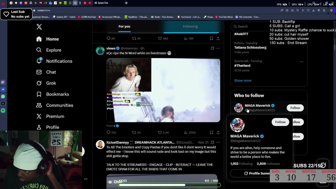Viewport: 336px width, 189px height.
Task: Click x.com/home address bar
Action: pos(44,10)
